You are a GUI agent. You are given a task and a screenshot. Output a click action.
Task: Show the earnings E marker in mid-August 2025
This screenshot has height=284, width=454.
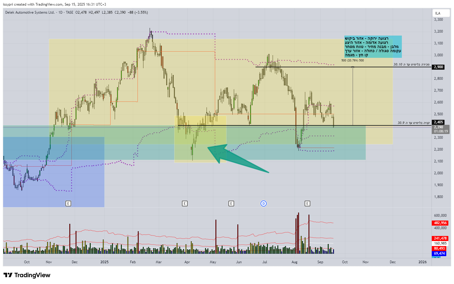coord(307,203)
